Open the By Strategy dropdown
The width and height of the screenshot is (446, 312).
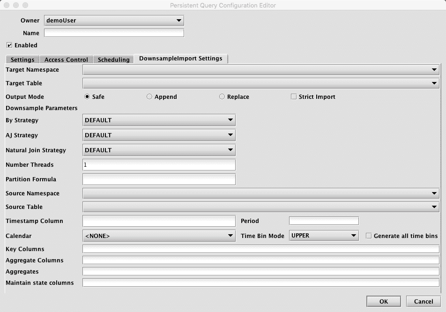coord(159,120)
